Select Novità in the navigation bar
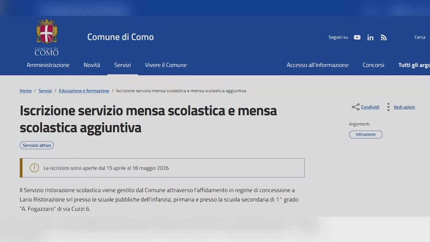Viewport: 430px width, 242px height. pos(92,65)
